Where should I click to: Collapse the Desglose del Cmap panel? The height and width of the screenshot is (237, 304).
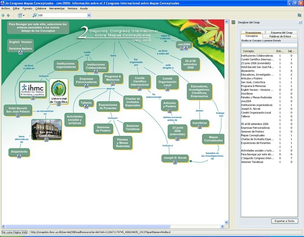click(x=300, y=22)
